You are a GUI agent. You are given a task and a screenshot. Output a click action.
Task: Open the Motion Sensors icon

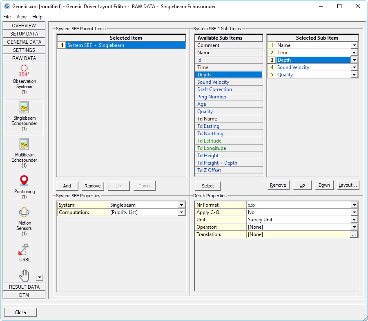click(x=24, y=212)
